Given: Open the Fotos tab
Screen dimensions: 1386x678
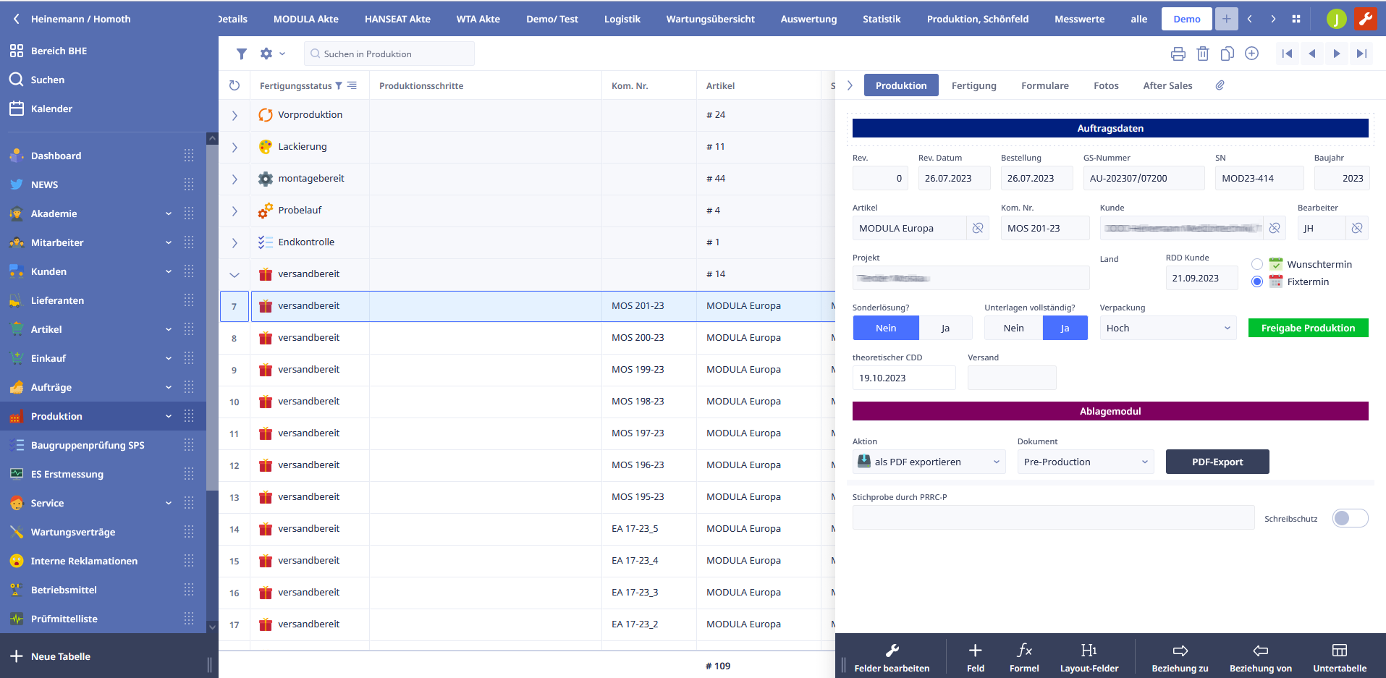Looking at the screenshot, I should point(1106,85).
